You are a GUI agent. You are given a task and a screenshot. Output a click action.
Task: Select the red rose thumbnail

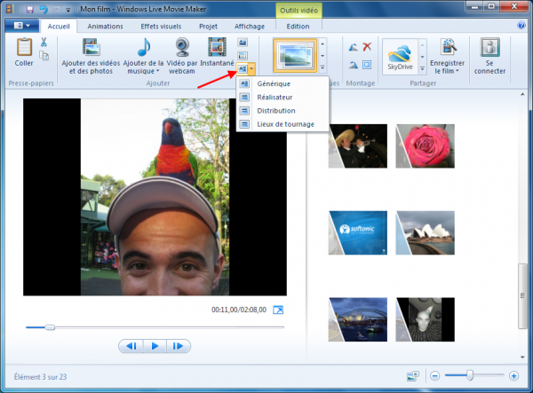[424, 145]
